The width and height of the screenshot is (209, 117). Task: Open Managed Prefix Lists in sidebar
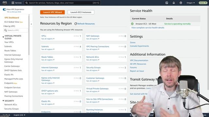coord(14,79)
